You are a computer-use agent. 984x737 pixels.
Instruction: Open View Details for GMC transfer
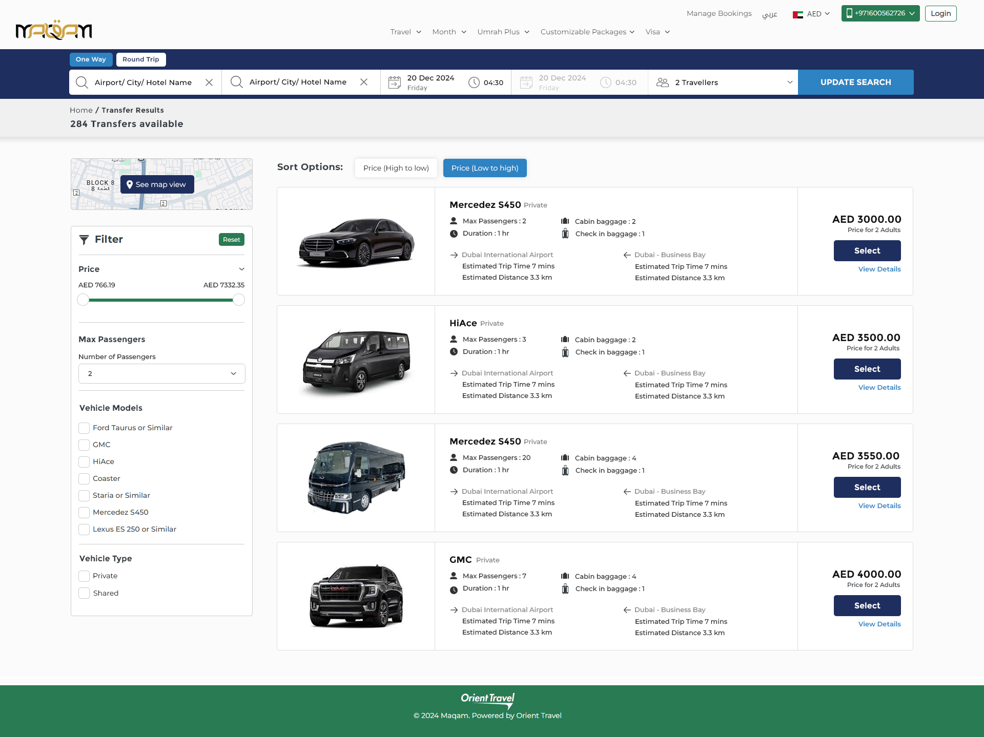click(x=879, y=624)
